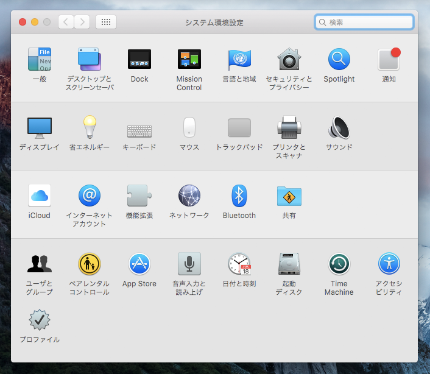The image size is (430, 374).
Task: Open デスクトップとスクリーンセーバ preferences
Action: click(x=90, y=59)
